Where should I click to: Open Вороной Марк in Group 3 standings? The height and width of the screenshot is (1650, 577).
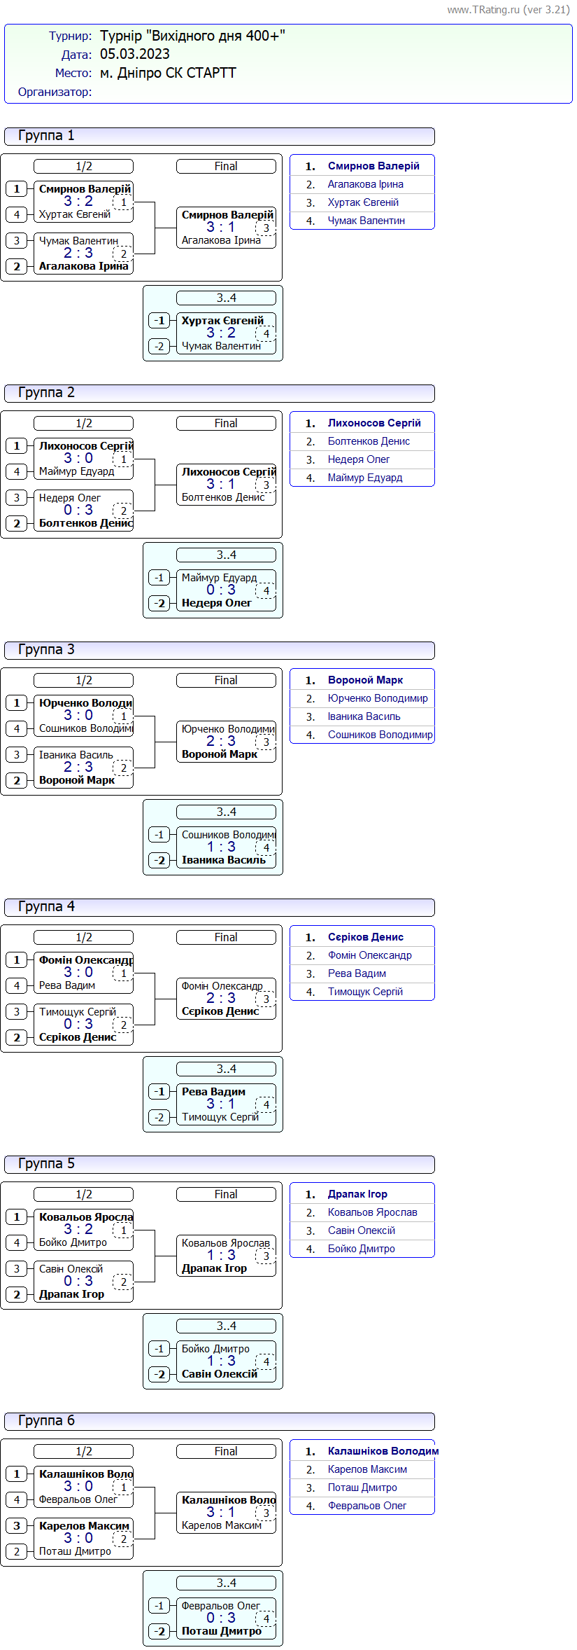[365, 680]
